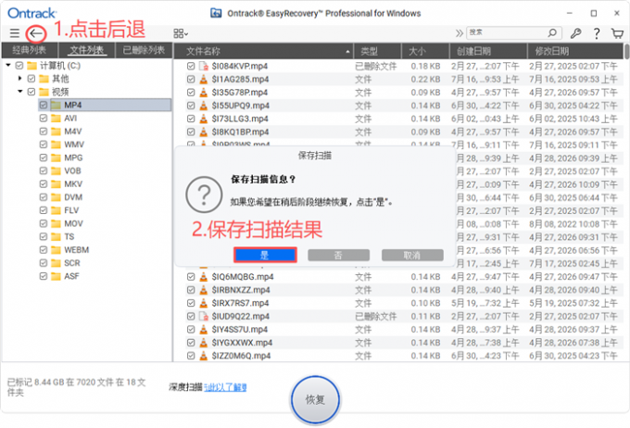Select the MP4 folder icon

click(56, 105)
